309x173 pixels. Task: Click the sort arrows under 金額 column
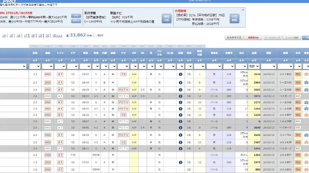tap(255, 60)
